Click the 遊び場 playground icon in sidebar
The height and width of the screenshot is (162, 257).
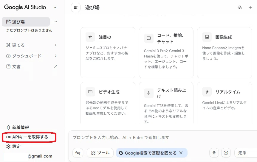click(8, 22)
